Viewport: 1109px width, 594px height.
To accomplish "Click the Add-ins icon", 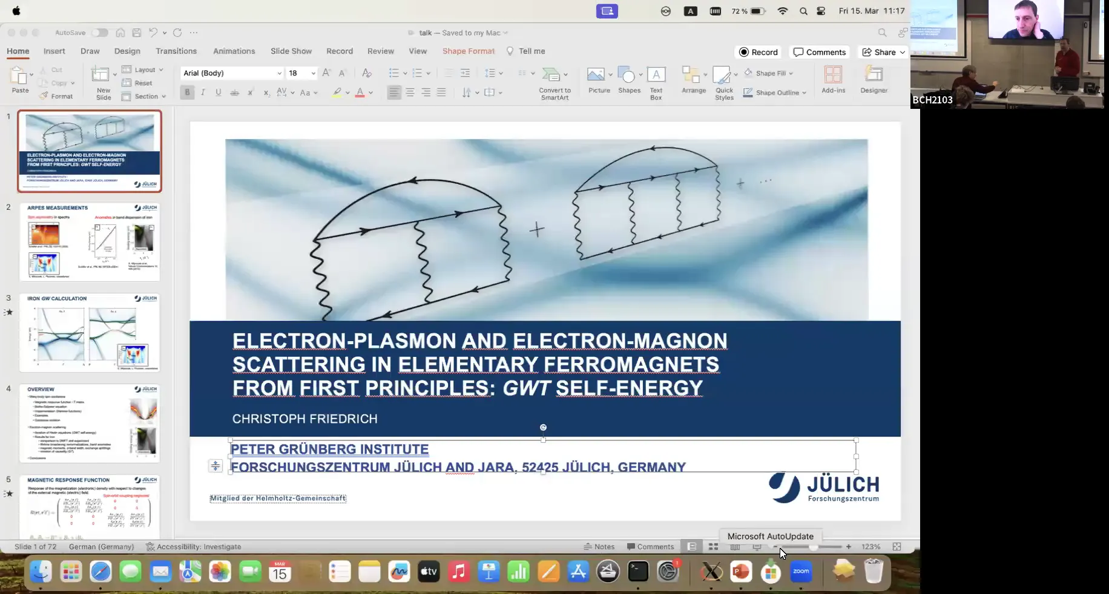I will tap(833, 74).
